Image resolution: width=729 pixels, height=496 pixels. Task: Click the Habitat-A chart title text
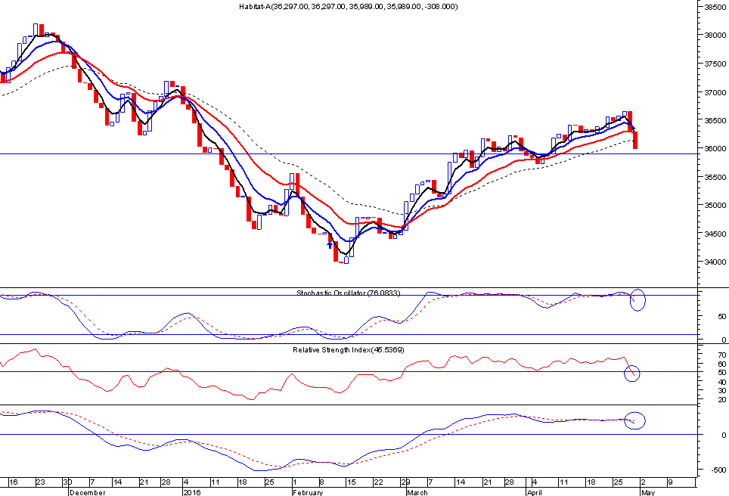click(348, 7)
